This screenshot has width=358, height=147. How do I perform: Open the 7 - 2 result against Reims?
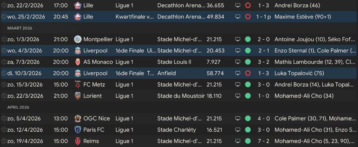coord(264,141)
